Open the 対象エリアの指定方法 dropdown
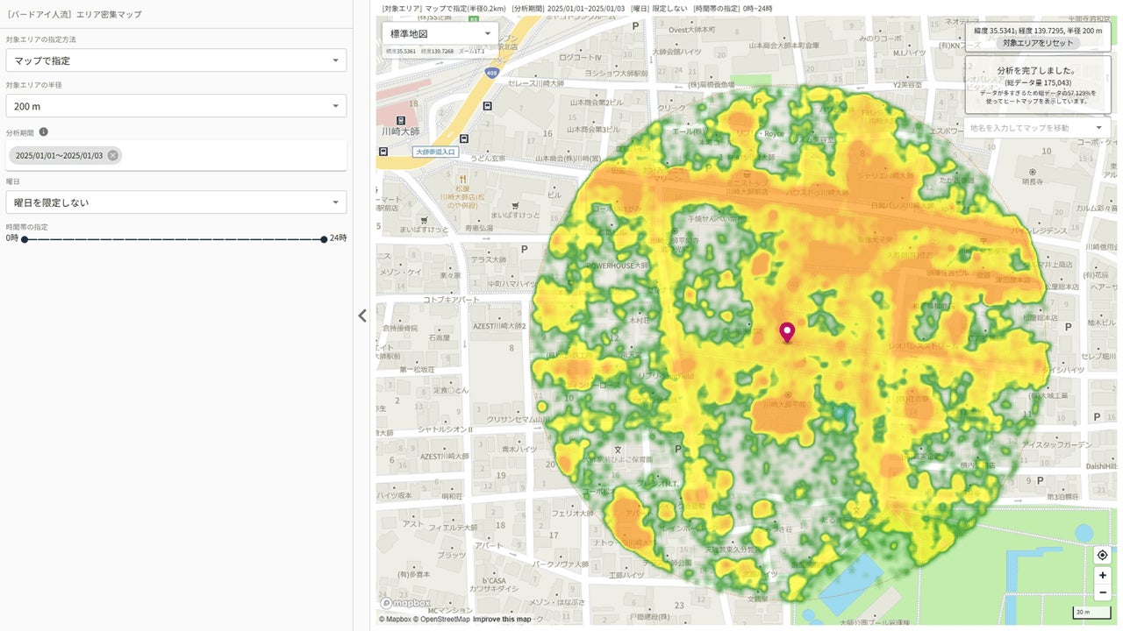Screen dimensions: 1123x631 (176, 60)
